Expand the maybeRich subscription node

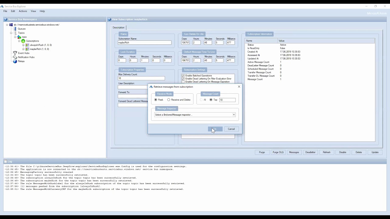pos(23,49)
